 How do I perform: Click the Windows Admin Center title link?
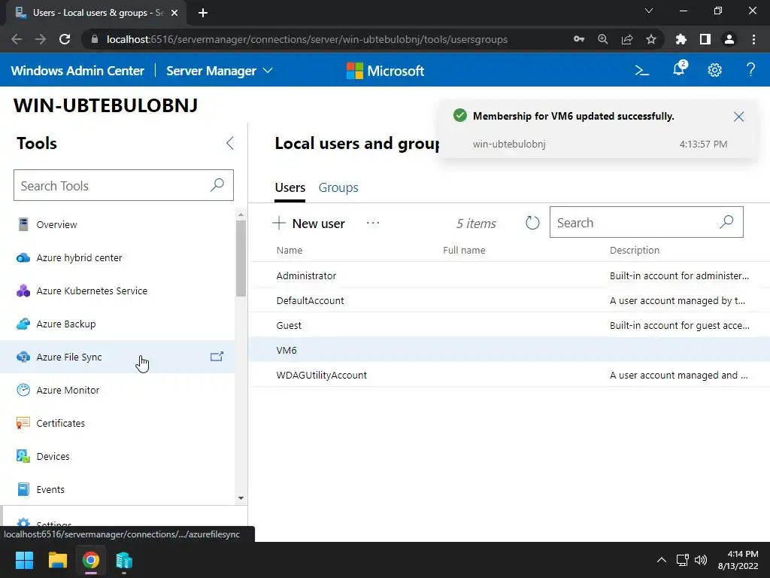pyautogui.click(x=77, y=71)
